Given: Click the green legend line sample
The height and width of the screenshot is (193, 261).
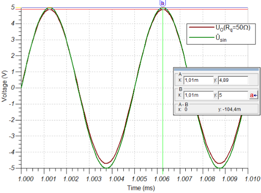Looking at the screenshot, I should pos(201,38).
